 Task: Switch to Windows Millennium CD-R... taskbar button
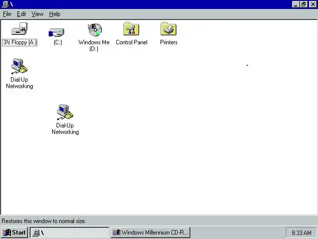coord(151,233)
